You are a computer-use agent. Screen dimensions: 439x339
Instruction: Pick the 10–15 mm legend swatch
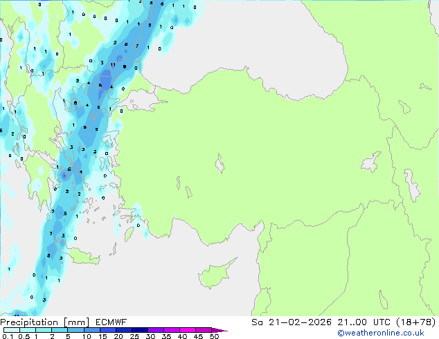click(92, 330)
